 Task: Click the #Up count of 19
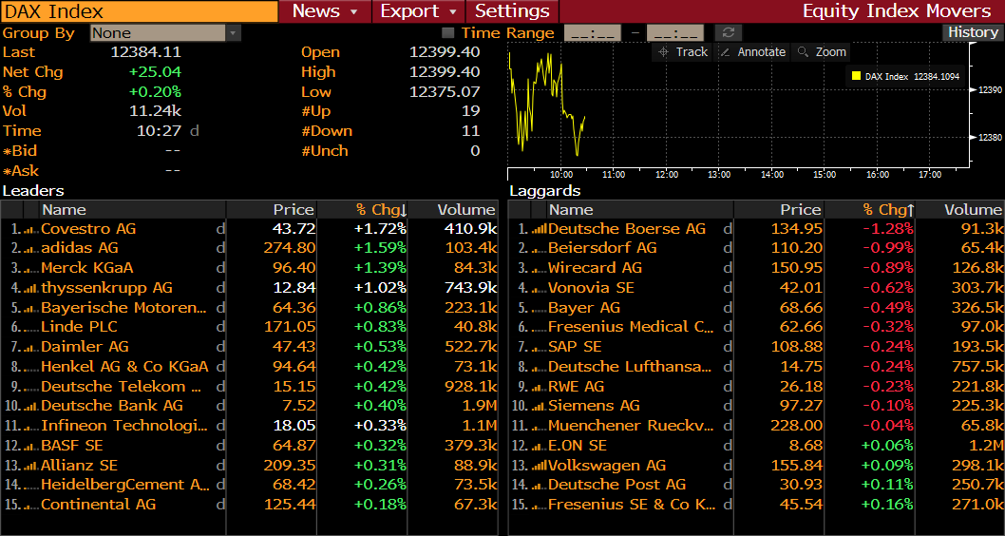(471, 111)
